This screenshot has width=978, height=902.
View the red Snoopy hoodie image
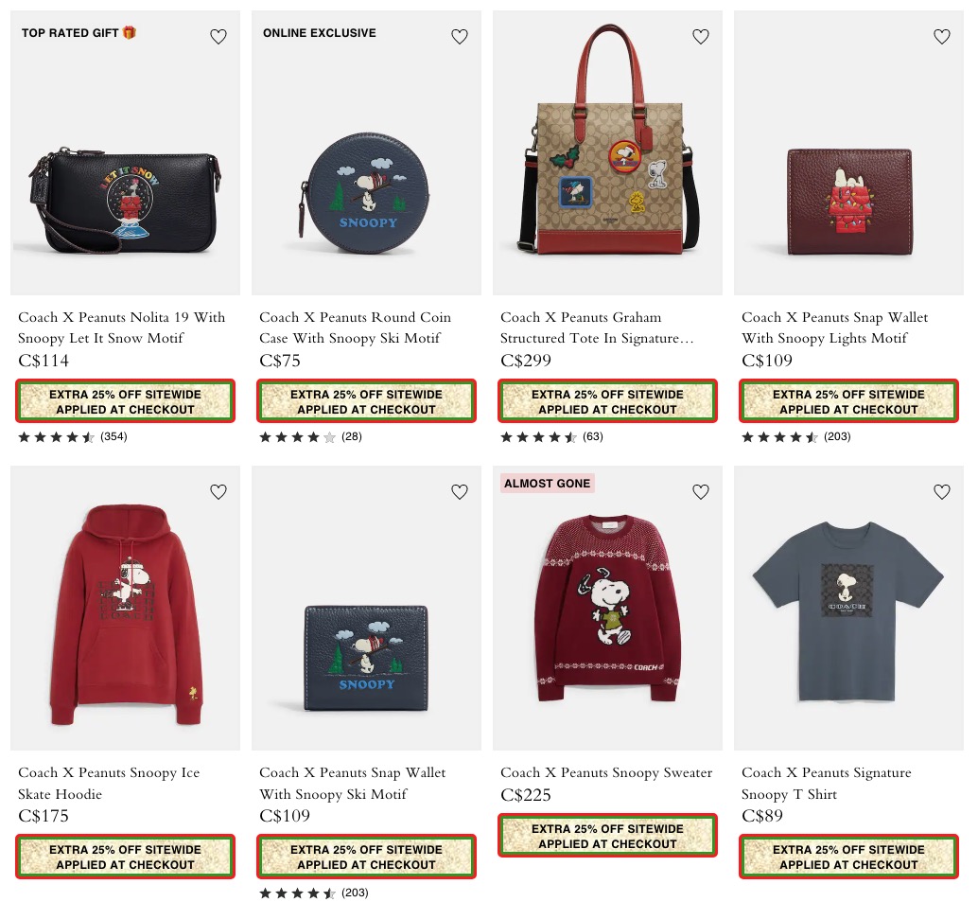click(126, 608)
